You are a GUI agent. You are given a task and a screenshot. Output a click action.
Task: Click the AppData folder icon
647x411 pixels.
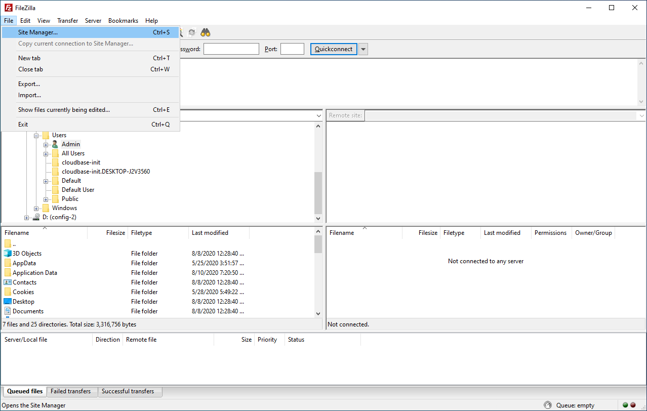[x=8, y=263]
